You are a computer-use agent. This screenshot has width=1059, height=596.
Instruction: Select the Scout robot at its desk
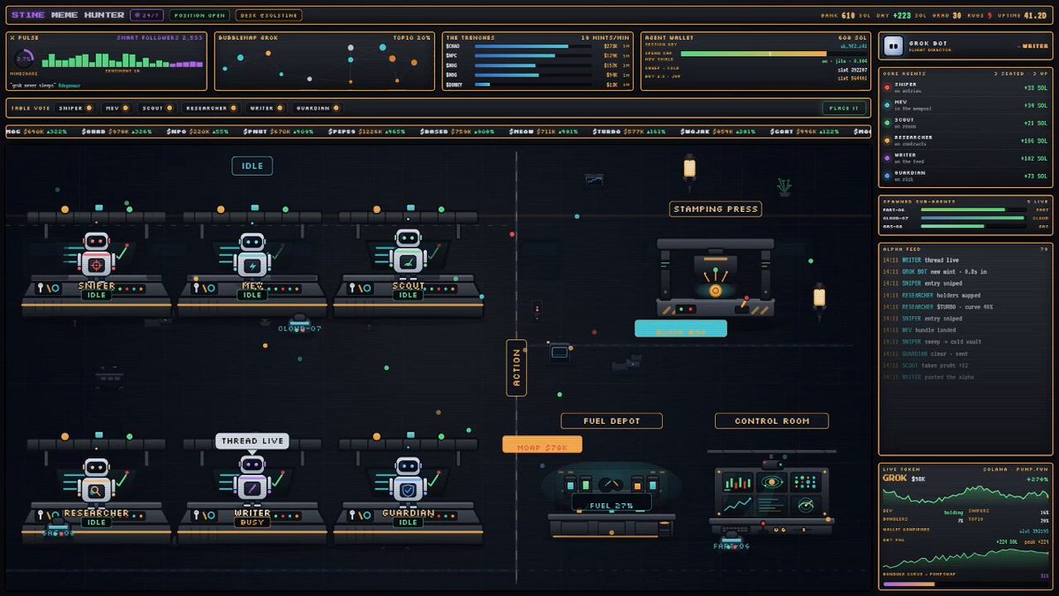tap(408, 253)
